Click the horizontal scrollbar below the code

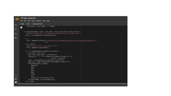click(72, 84)
